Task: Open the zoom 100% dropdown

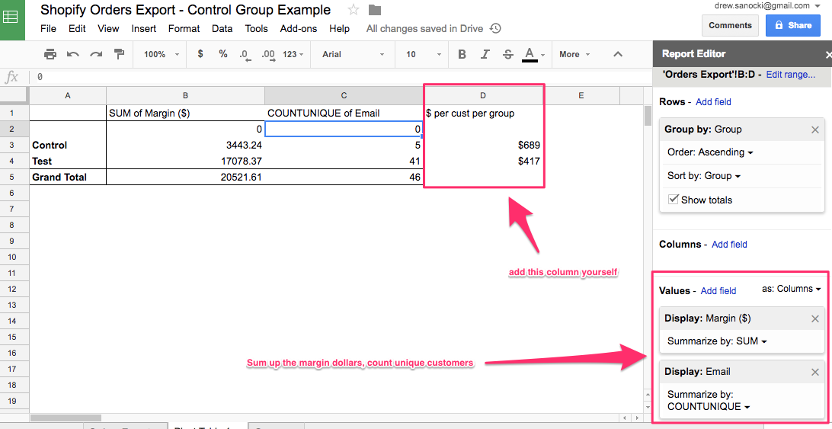Action: click(162, 54)
